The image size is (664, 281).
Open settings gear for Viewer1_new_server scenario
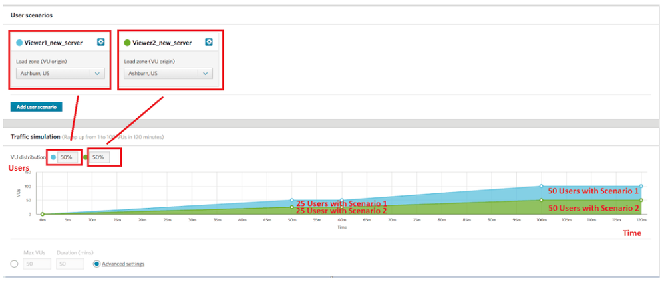pos(100,42)
